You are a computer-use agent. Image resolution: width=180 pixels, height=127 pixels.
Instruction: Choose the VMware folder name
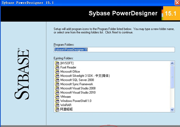(66, 97)
